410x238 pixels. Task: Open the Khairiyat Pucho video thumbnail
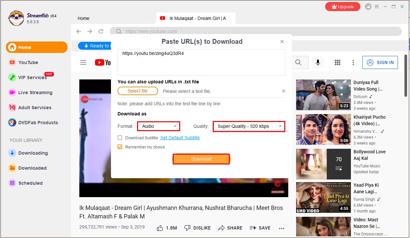click(323, 129)
